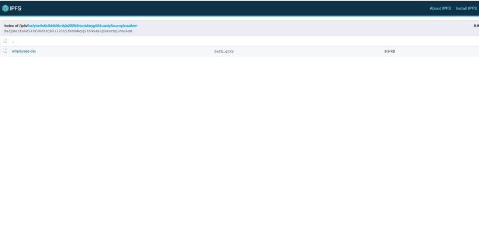The width and height of the screenshot is (479, 243).
Task: Open the Install IPFS link
Action: point(466,8)
